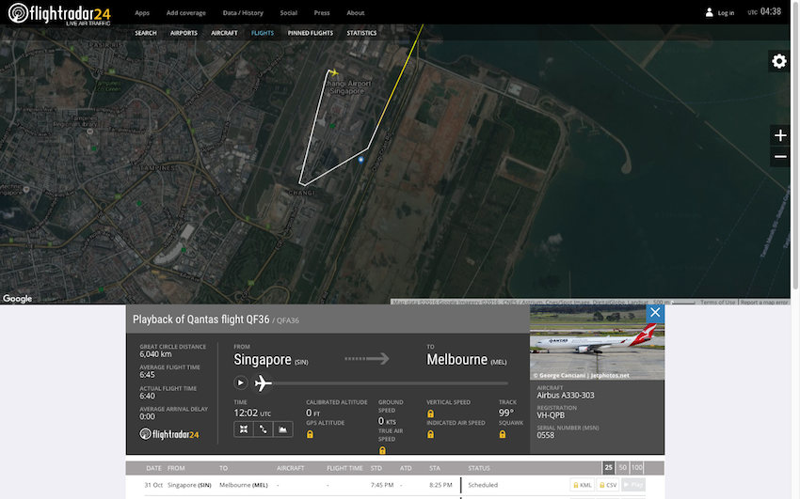800x499 pixels.
Task: Click the serial number 0558 text
Action: (545, 435)
